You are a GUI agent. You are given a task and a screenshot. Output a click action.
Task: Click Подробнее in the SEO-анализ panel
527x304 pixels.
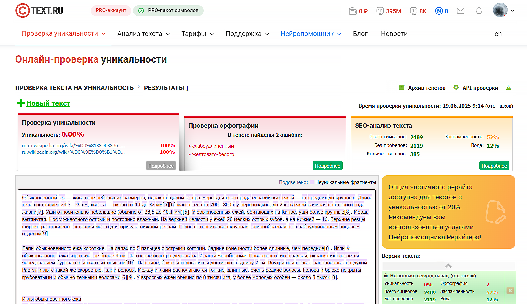[494, 166]
